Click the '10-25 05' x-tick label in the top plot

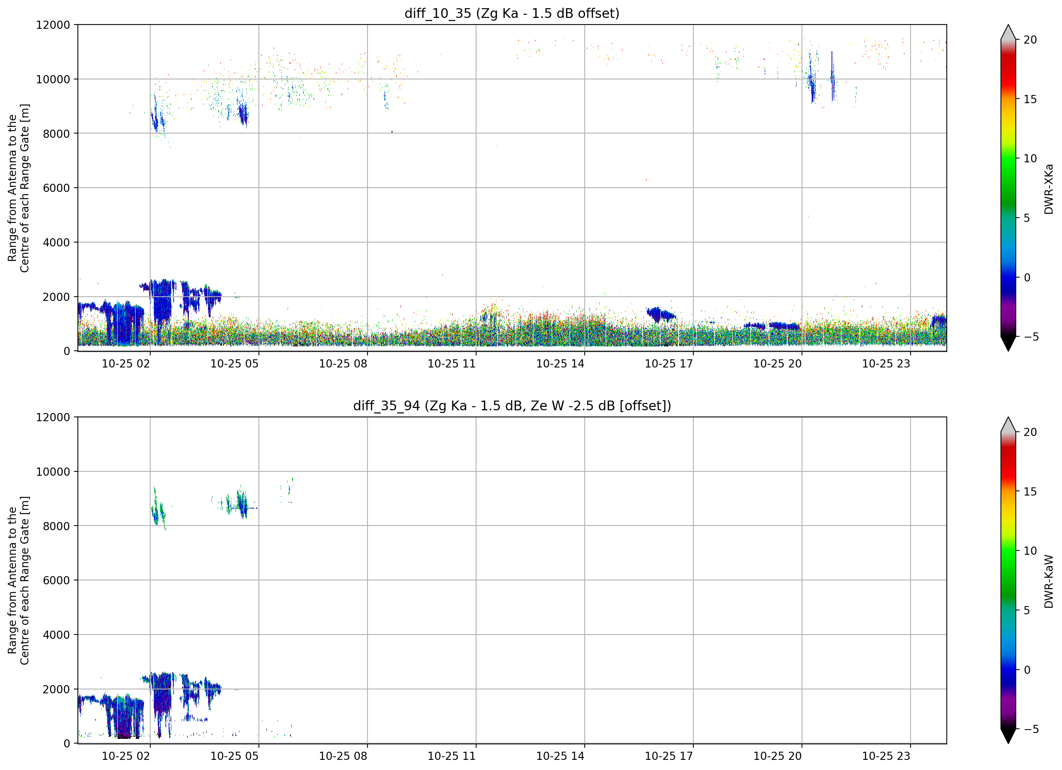[235, 364]
